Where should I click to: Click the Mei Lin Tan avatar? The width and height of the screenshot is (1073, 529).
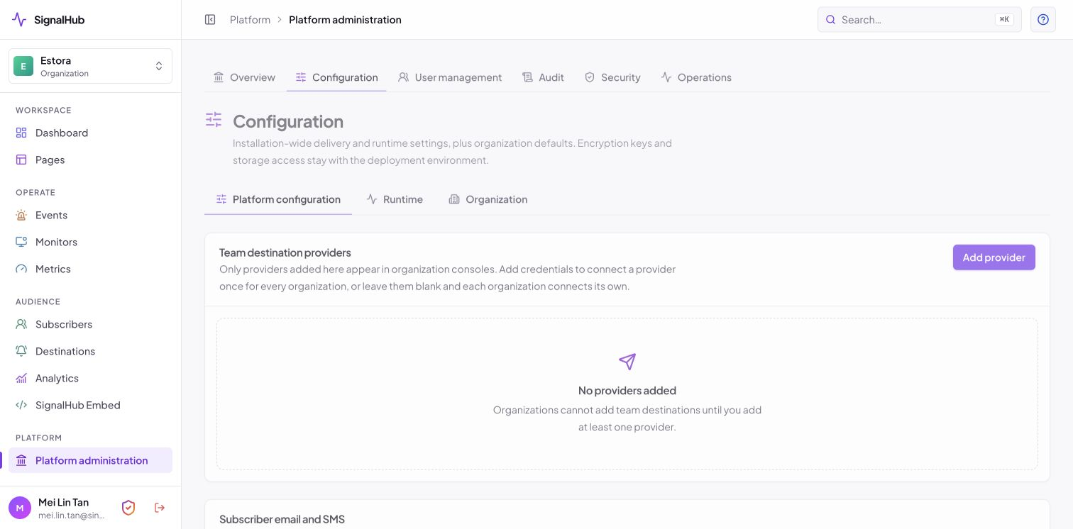[20, 508]
